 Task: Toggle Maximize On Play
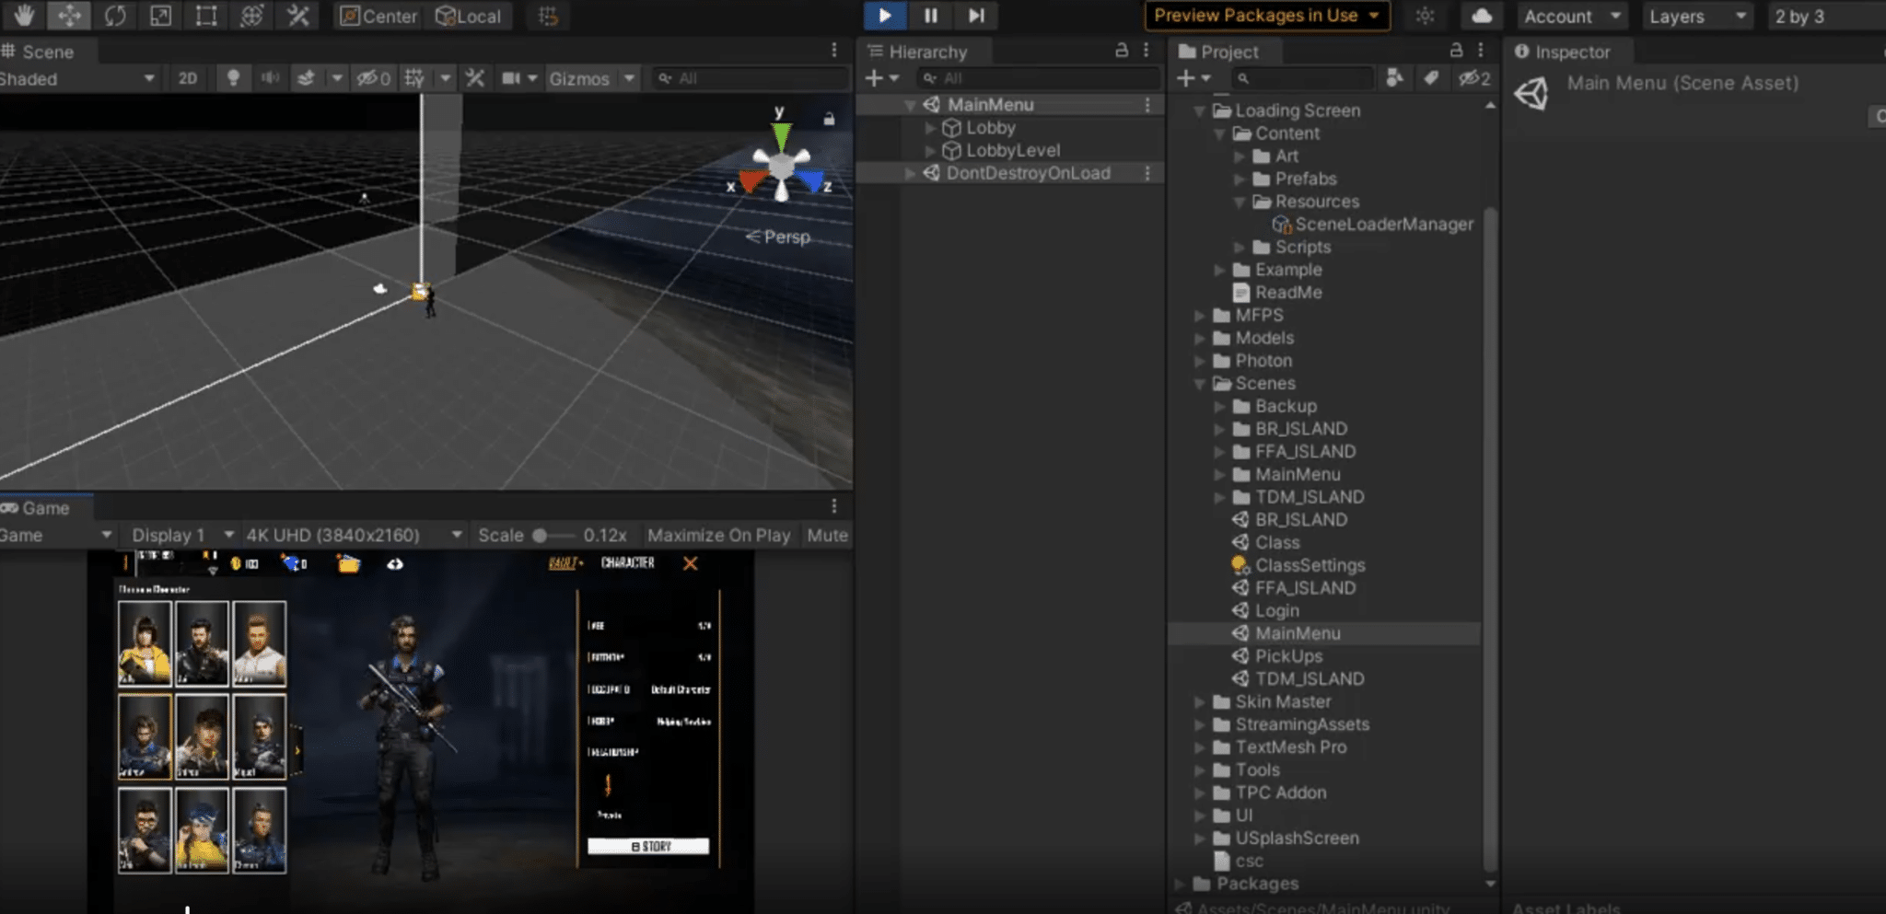(x=718, y=535)
